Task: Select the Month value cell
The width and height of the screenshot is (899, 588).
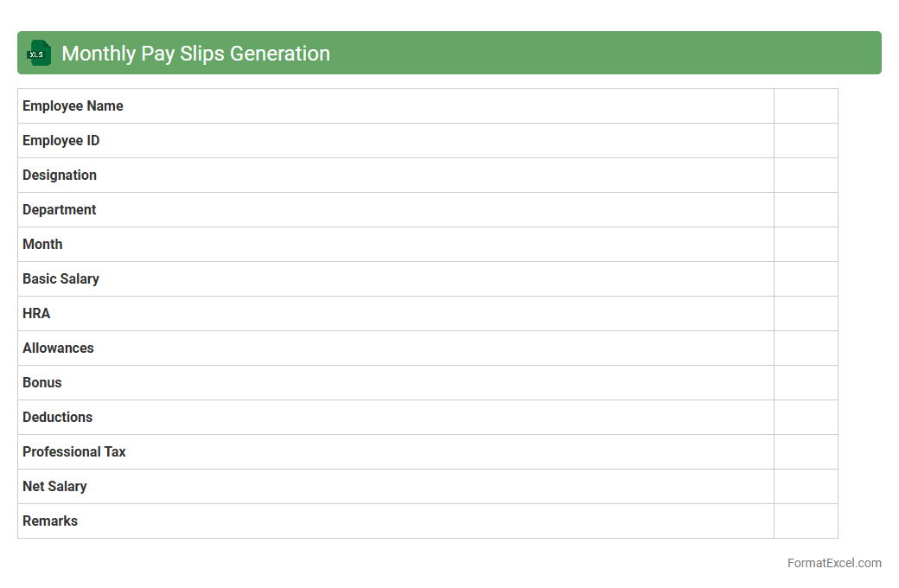Action: click(x=806, y=245)
